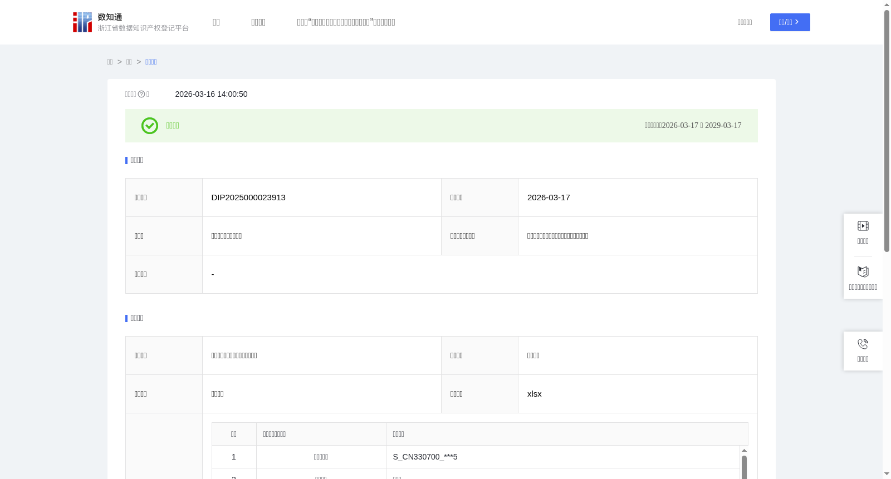This screenshot has width=891, height=479.
Task: Go to the second breadcrumb link
Action: coord(129,62)
